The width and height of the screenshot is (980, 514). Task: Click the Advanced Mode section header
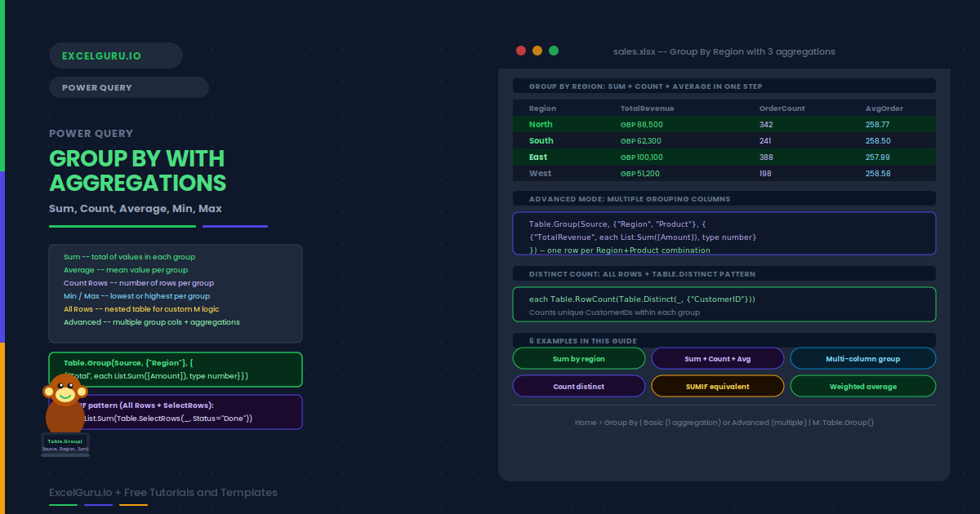click(724, 198)
